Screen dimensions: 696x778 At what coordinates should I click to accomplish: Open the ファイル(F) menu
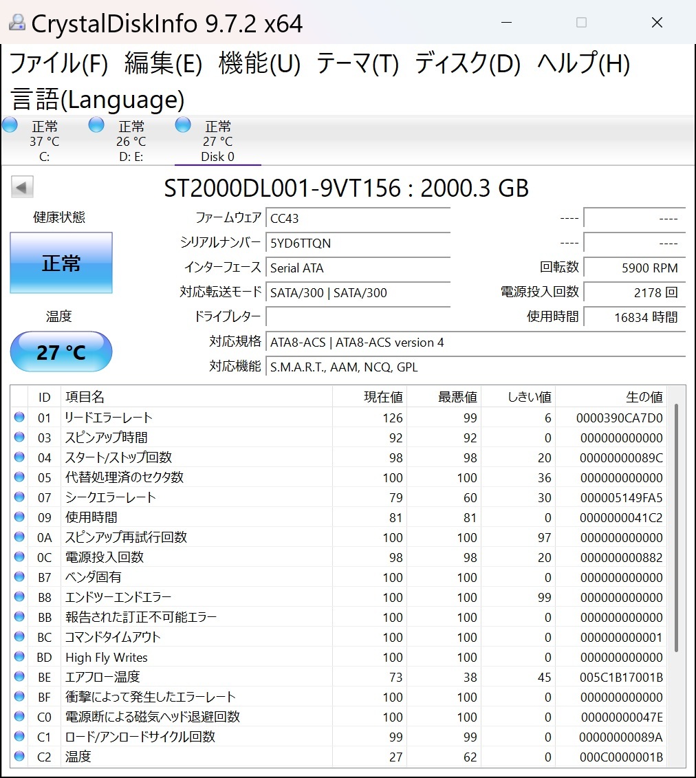pos(58,63)
